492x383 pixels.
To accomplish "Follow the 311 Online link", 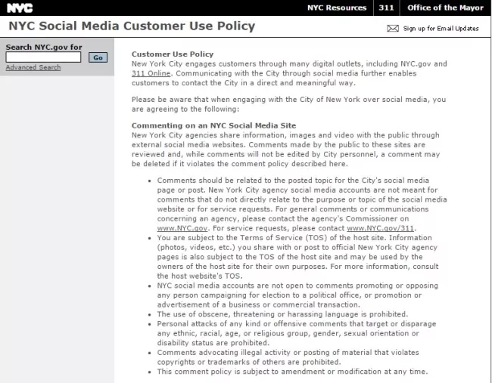I will (151, 73).
